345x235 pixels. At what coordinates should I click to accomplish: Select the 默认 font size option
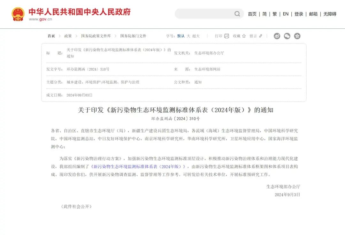[x=181, y=36]
